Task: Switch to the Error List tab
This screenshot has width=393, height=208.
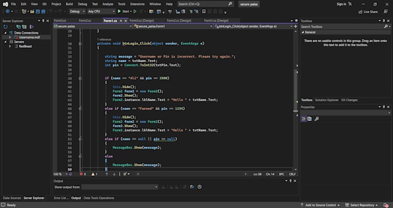Action: (x=61, y=198)
